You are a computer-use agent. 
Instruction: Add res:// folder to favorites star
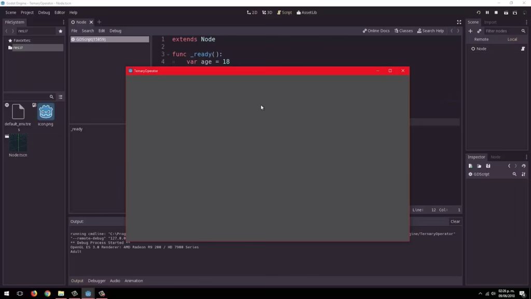point(60,31)
